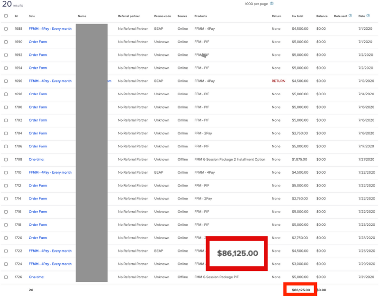Viewport: 379px width, 296px height.
Task: Click the Date column header
Action: (x=361, y=16)
